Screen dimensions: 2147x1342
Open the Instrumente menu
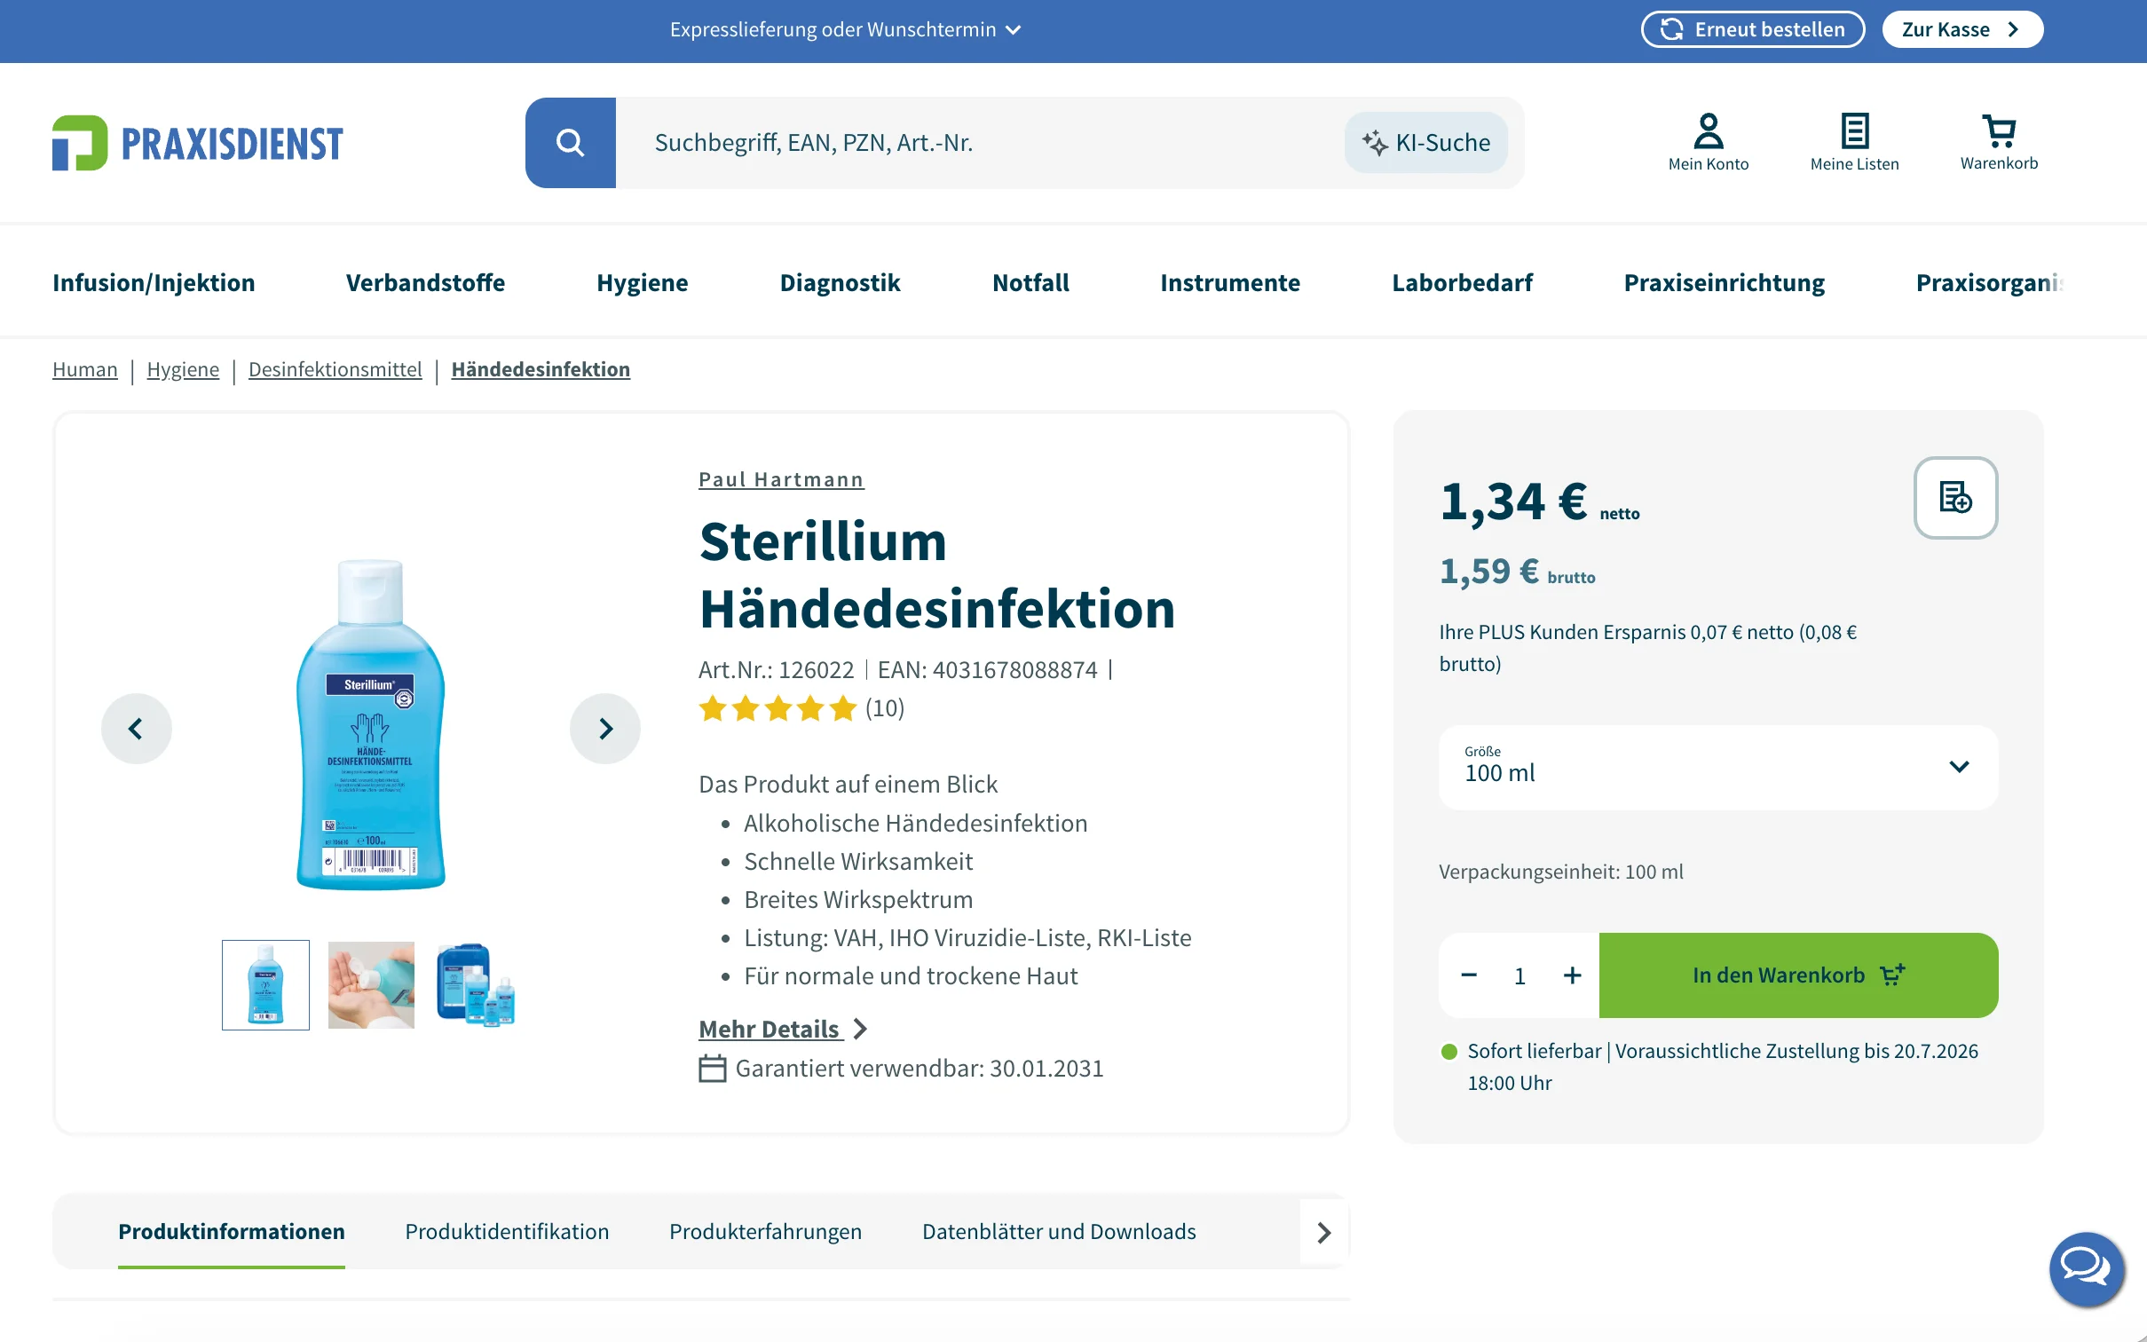(1230, 282)
